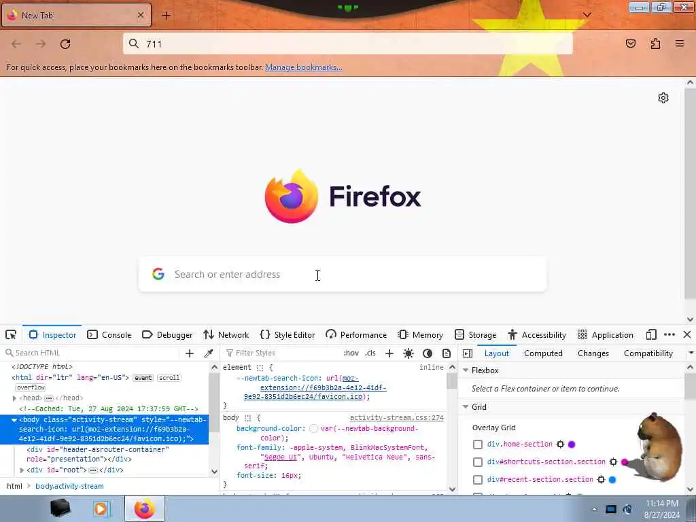Viewport: 696px width, 522px height.
Task: Toggle print media simulation
Action: coord(447,353)
